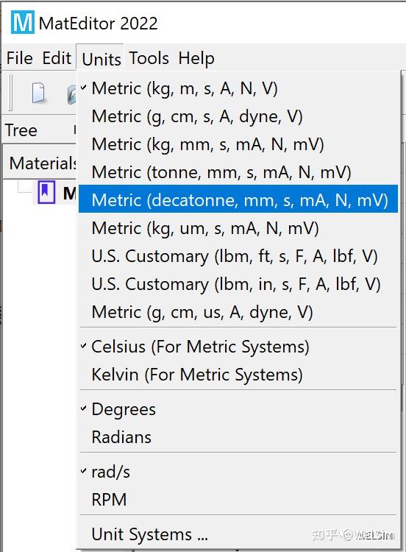The height and width of the screenshot is (552, 406).
Task: Switch temperature to Celsius (For Metric Systems)
Action: (x=238, y=347)
